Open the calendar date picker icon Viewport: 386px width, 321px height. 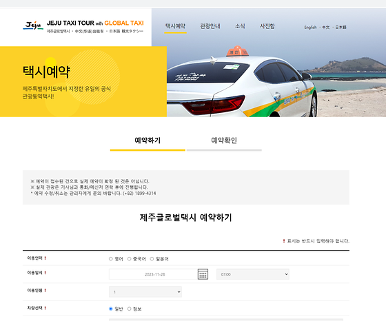click(203, 274)
